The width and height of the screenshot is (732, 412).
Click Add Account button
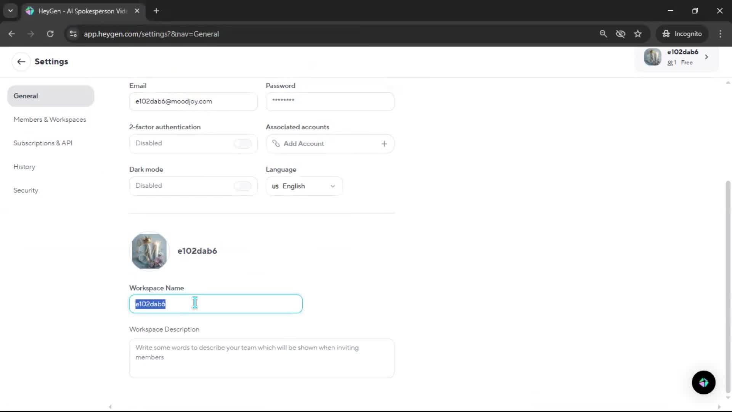pyautogui.click(x=304, y=144)
